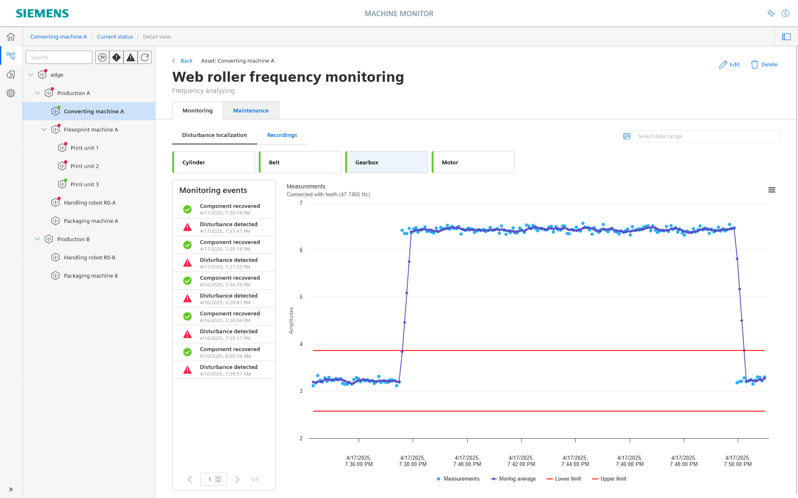Click the Delete trash icon

[x=755, y=64]
